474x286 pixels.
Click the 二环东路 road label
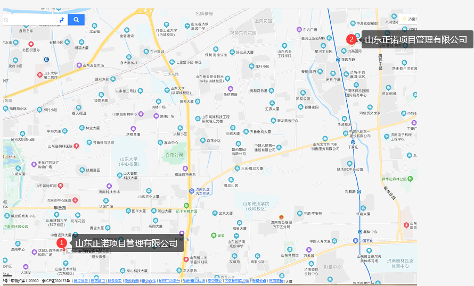[171, 74]
